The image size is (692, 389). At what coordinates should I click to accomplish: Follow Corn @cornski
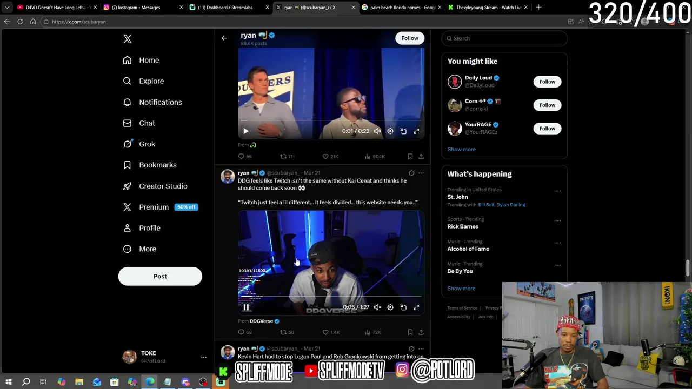click(x=547, y=105)
